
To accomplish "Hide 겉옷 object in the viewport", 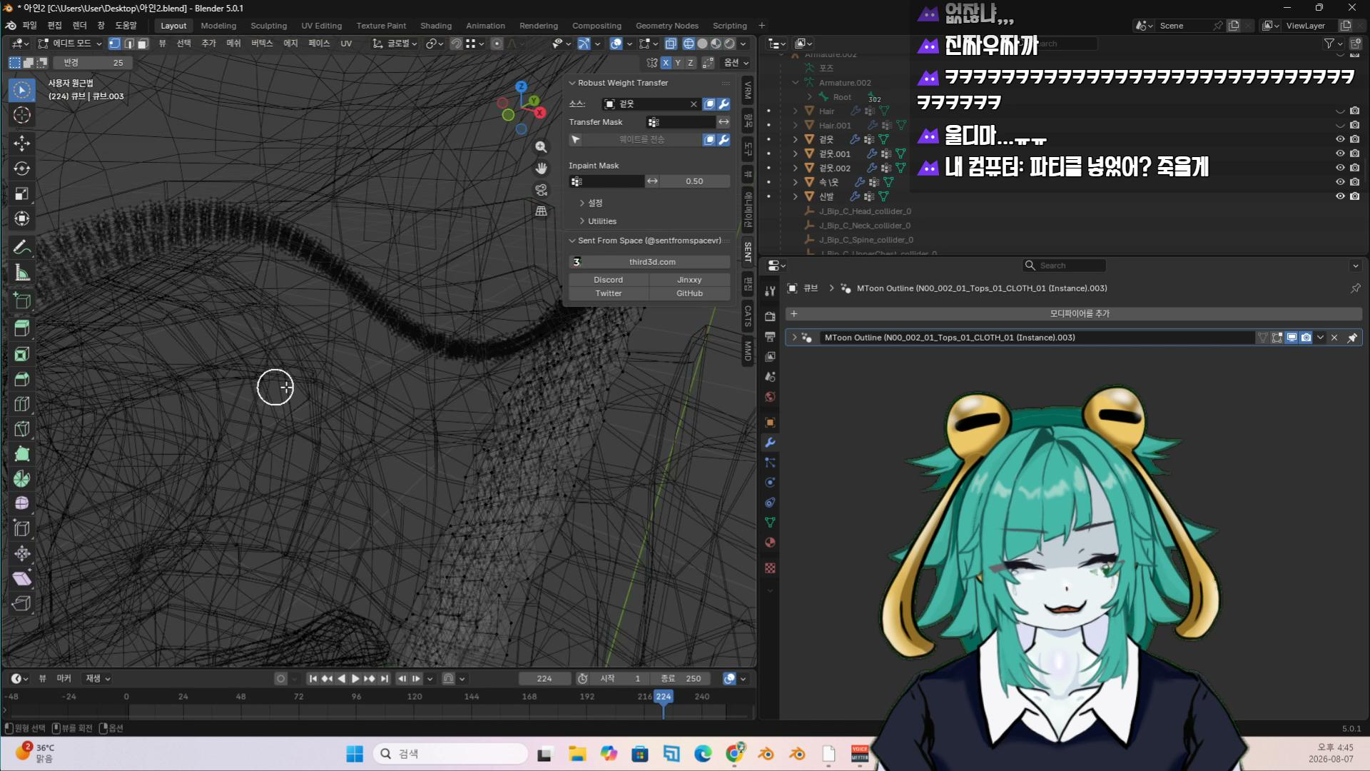I will click(x=1340, y=139).
